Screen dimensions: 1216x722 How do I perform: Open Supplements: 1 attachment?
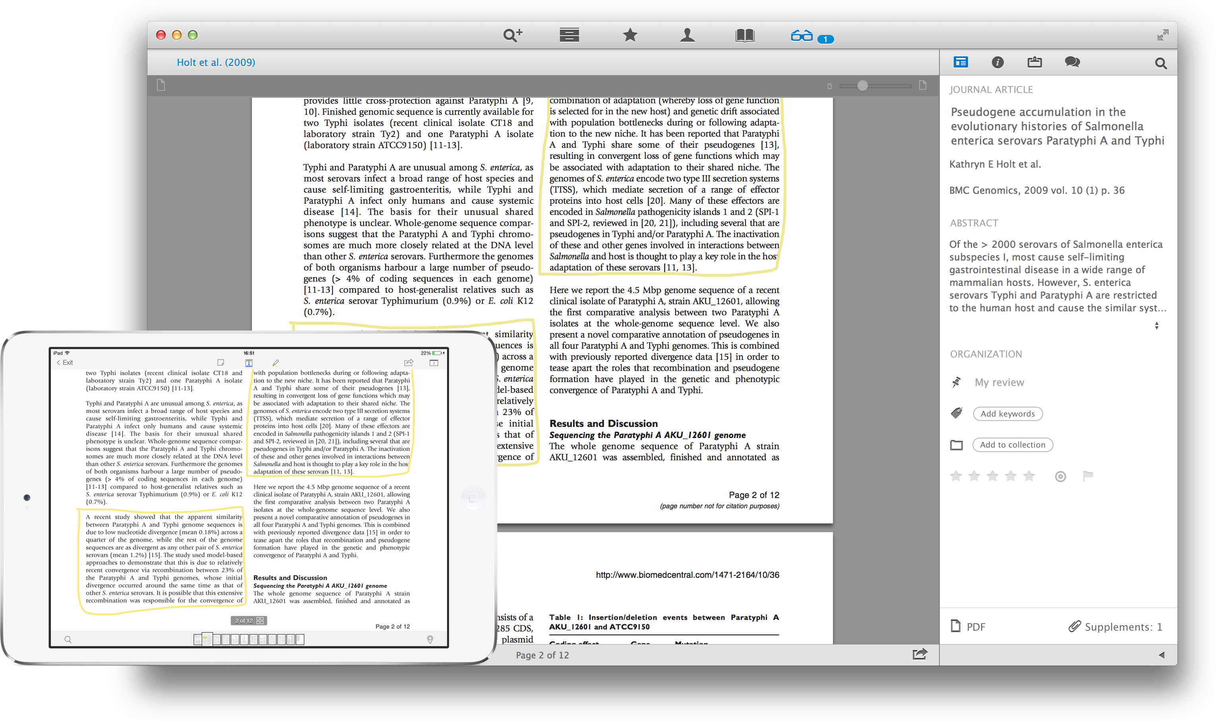click(1115, 626)
